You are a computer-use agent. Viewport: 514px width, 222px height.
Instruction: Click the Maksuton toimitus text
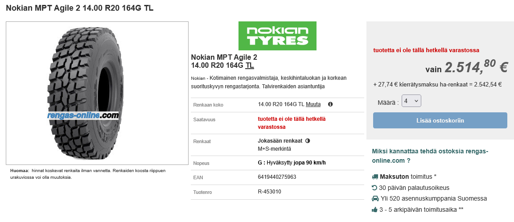[x=406, y=177]
